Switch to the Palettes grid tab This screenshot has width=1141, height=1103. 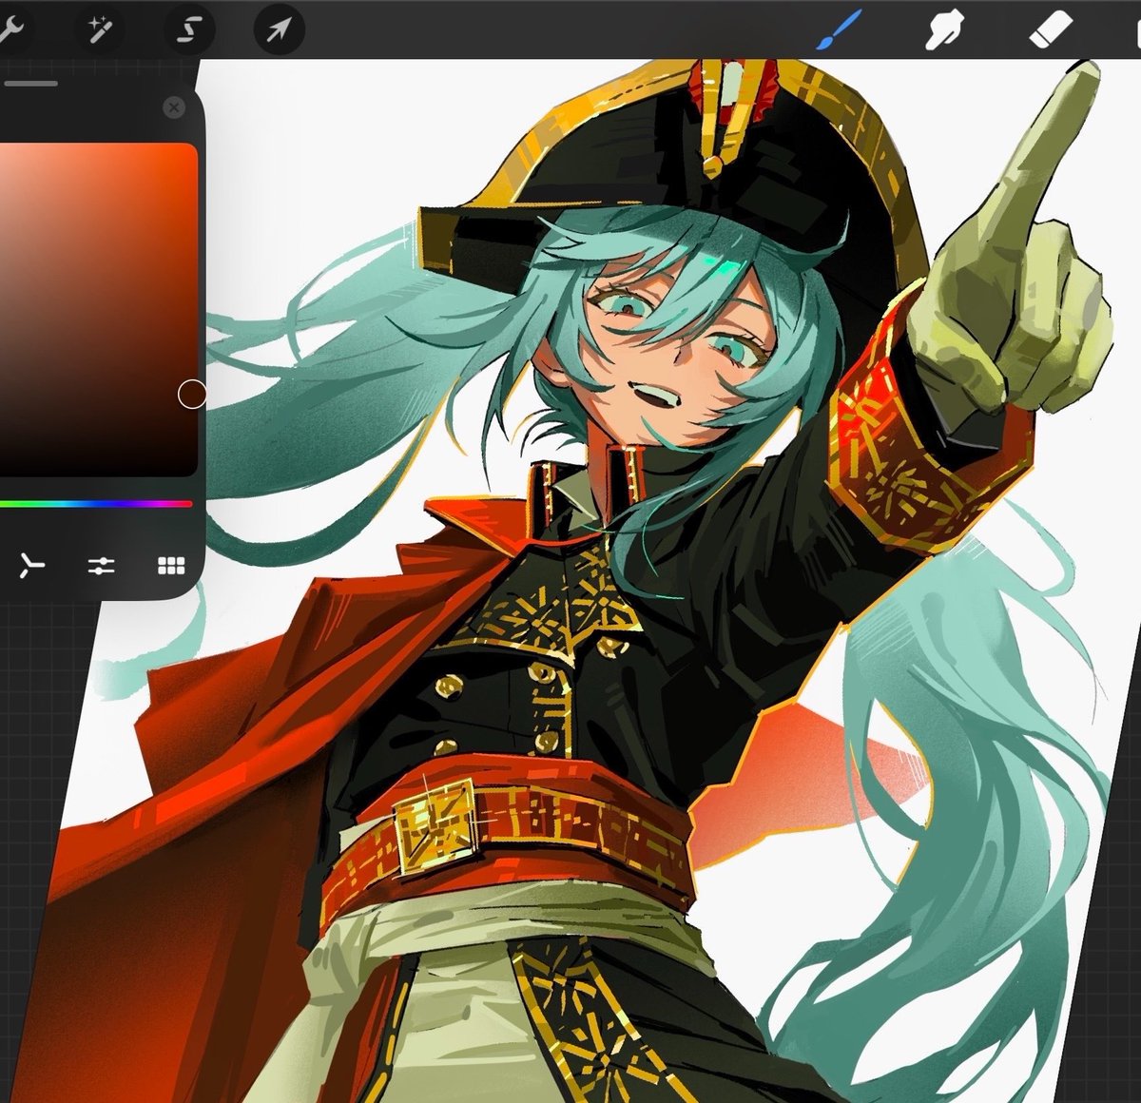171,567
